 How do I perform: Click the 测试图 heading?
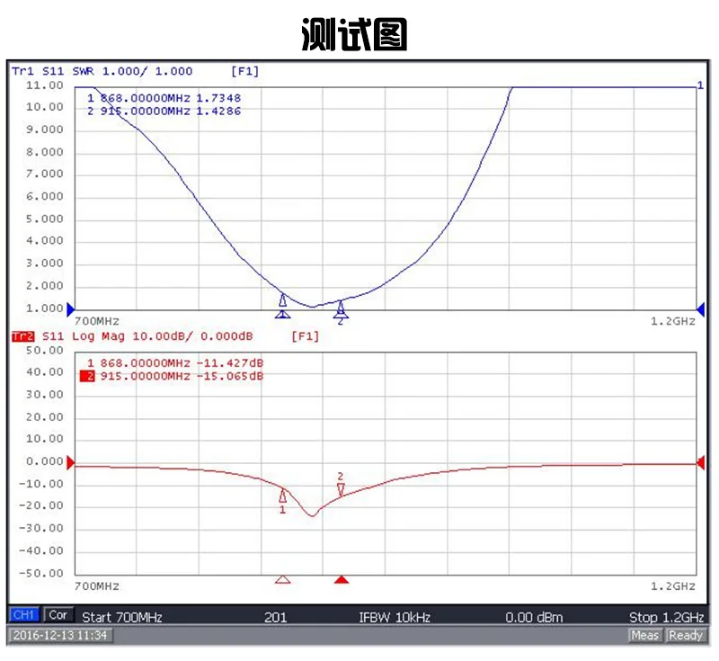click(x=354, y=34)
